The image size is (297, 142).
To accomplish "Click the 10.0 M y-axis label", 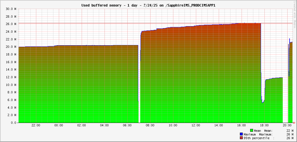I will coord(11,85).
